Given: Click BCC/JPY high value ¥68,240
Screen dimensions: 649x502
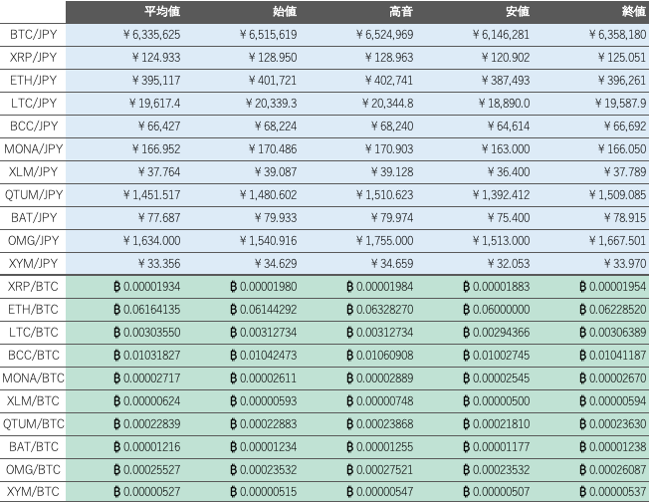Looking at the screenshot, I should (392, 125).
